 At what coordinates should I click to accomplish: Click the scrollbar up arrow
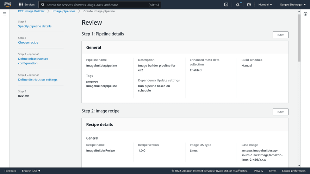299,11
